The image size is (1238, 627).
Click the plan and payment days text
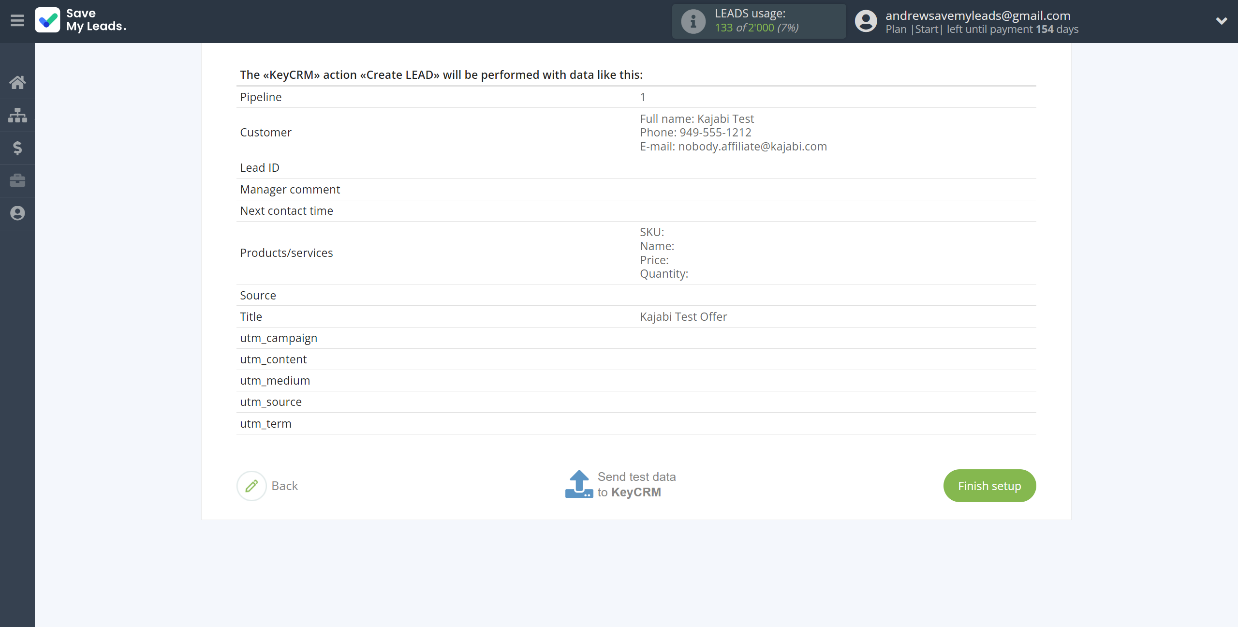tap(982, 29)
